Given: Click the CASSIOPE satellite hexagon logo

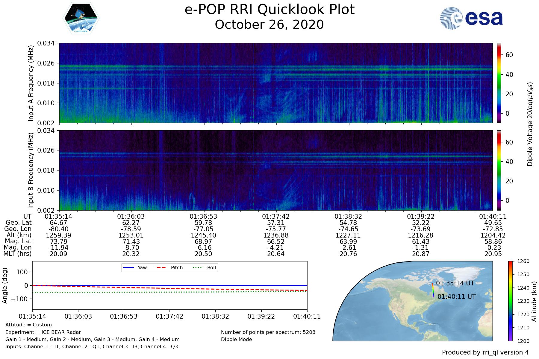Looking at the screenshot, I should click(81, 18).
